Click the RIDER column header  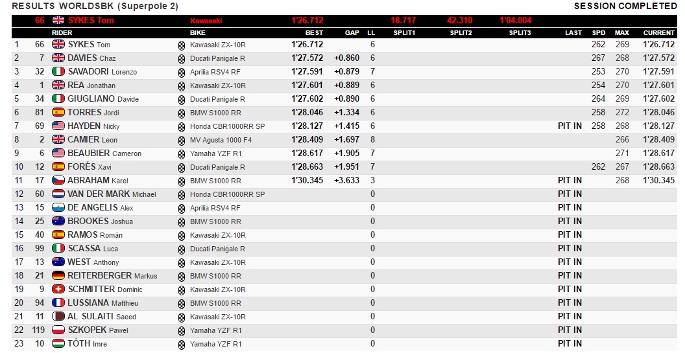point(62,32)
